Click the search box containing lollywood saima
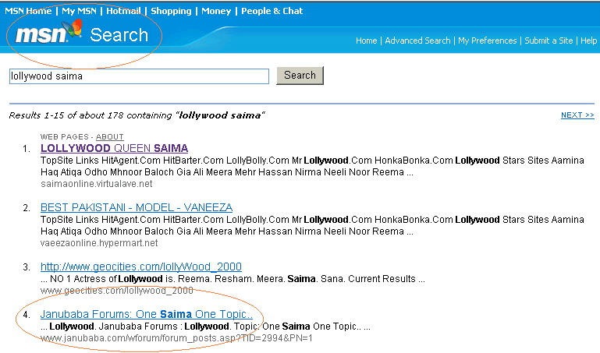Viewport: 600px width, 353px height. pos(140,76)
